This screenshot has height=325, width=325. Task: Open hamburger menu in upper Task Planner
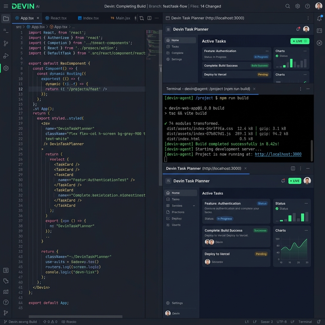click(168, 29)
